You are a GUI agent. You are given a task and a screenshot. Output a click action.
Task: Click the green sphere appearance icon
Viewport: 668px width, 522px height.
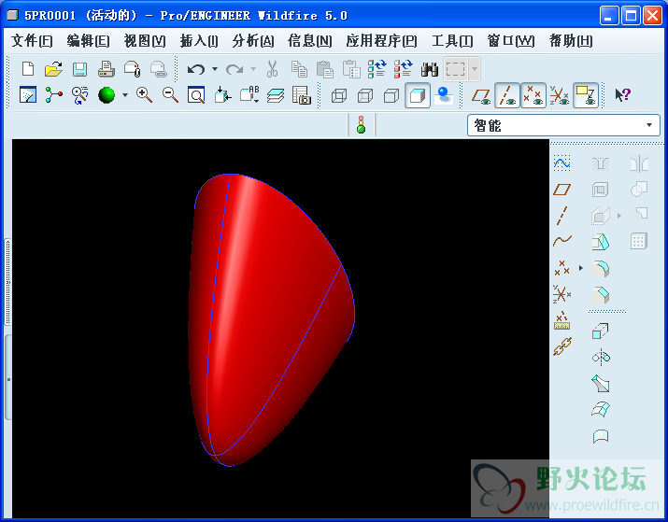(107, 95)
